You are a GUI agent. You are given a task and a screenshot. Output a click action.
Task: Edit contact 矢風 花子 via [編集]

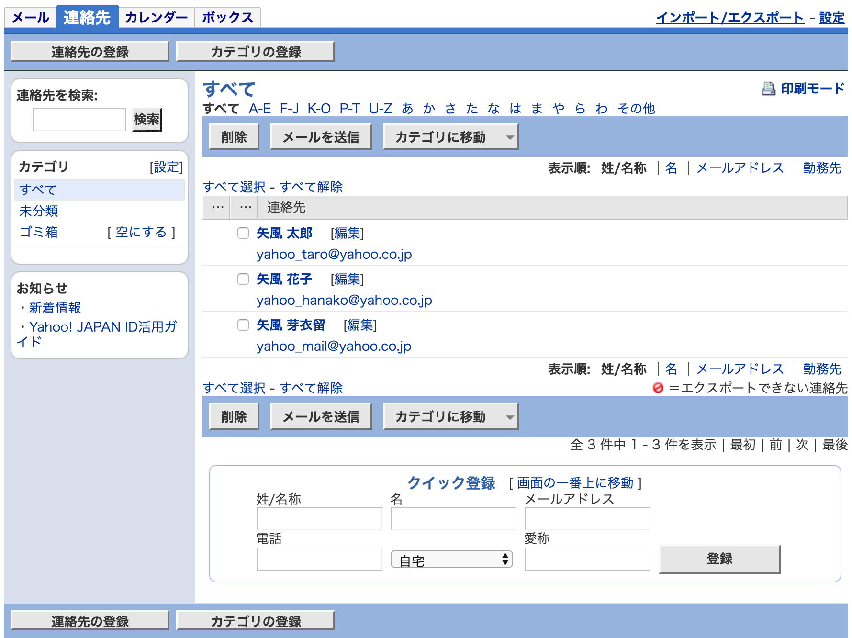coord(348,279)
